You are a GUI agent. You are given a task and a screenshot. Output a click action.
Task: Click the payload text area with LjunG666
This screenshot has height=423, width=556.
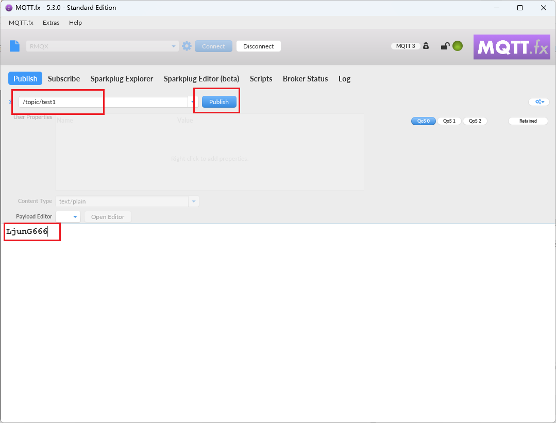click(278, 323)
